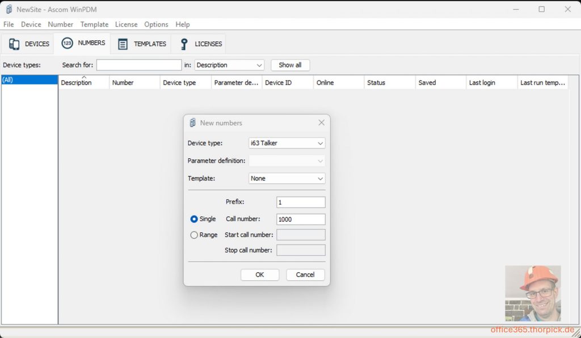Select the Range radio button
The width and height of the screenshot is (581, 338).
[194, 235]
